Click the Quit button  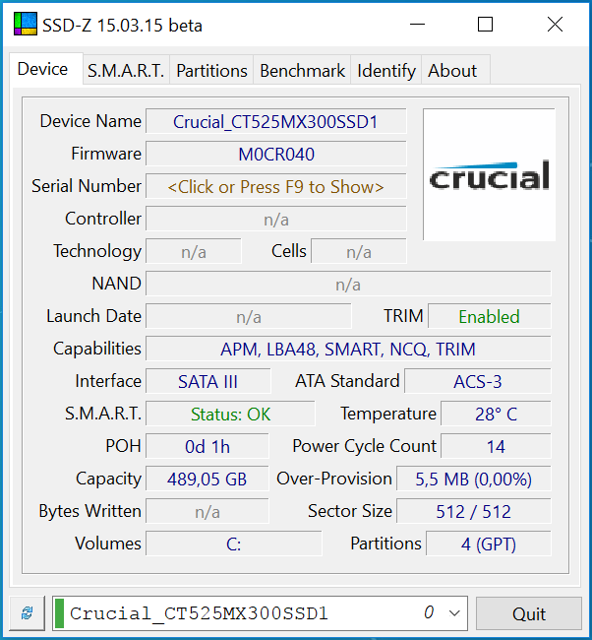click(x=529, y=613)
